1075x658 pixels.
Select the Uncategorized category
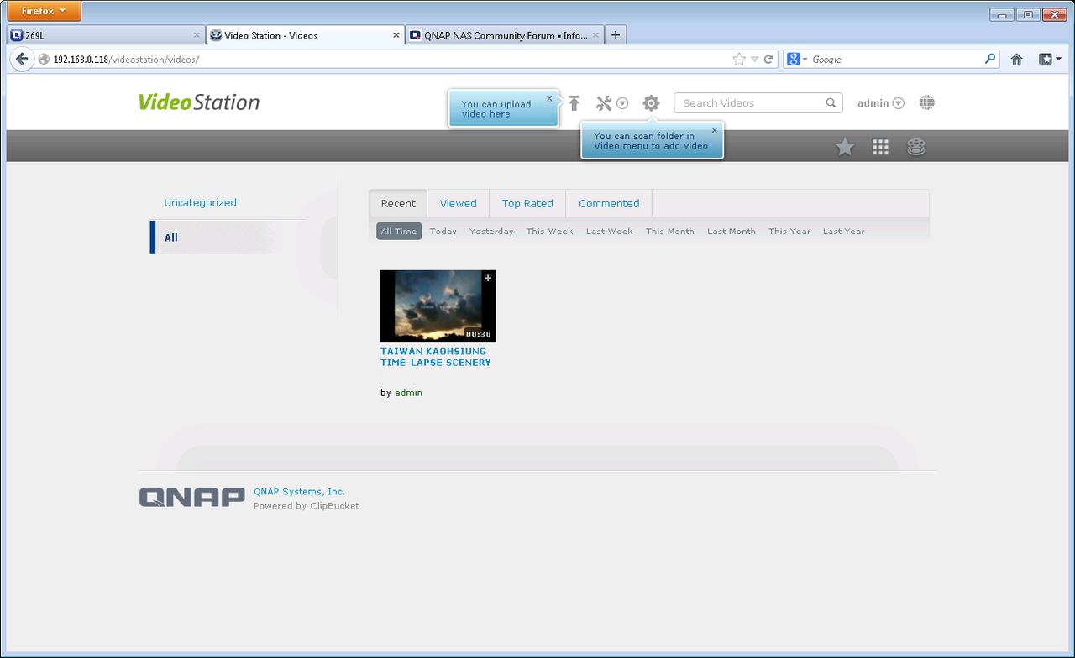pos(200,202)
